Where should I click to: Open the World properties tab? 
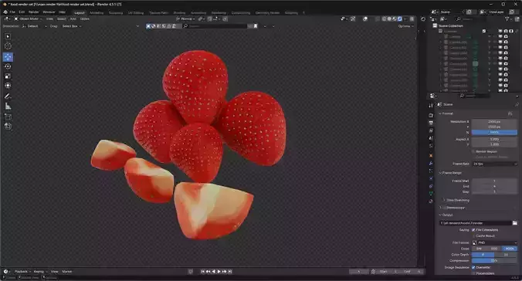point(431,146)
